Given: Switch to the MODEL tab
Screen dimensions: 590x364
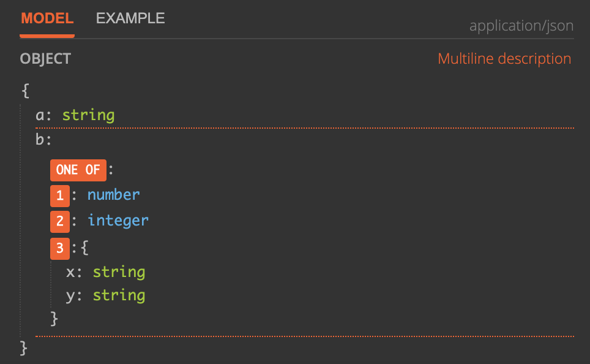Looking at the screenshot, I should 47,18.
